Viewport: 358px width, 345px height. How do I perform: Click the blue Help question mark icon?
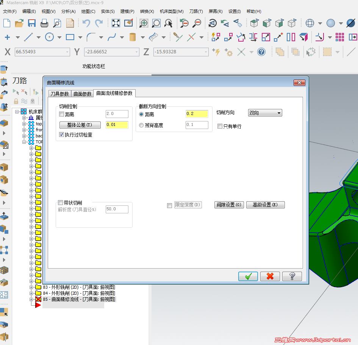click(x=261, y=52)
